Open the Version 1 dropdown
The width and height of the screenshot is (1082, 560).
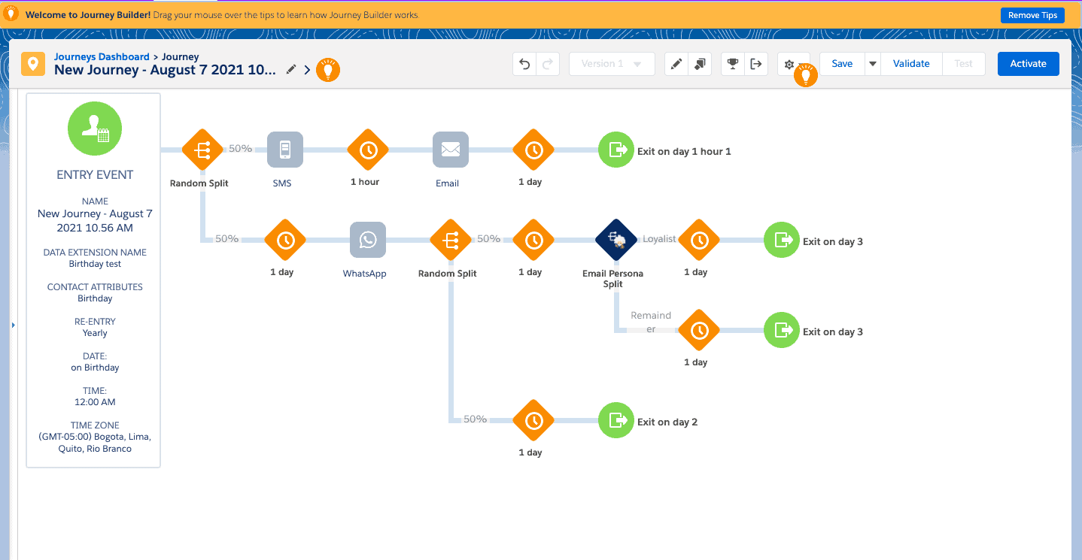pos(612,64)
